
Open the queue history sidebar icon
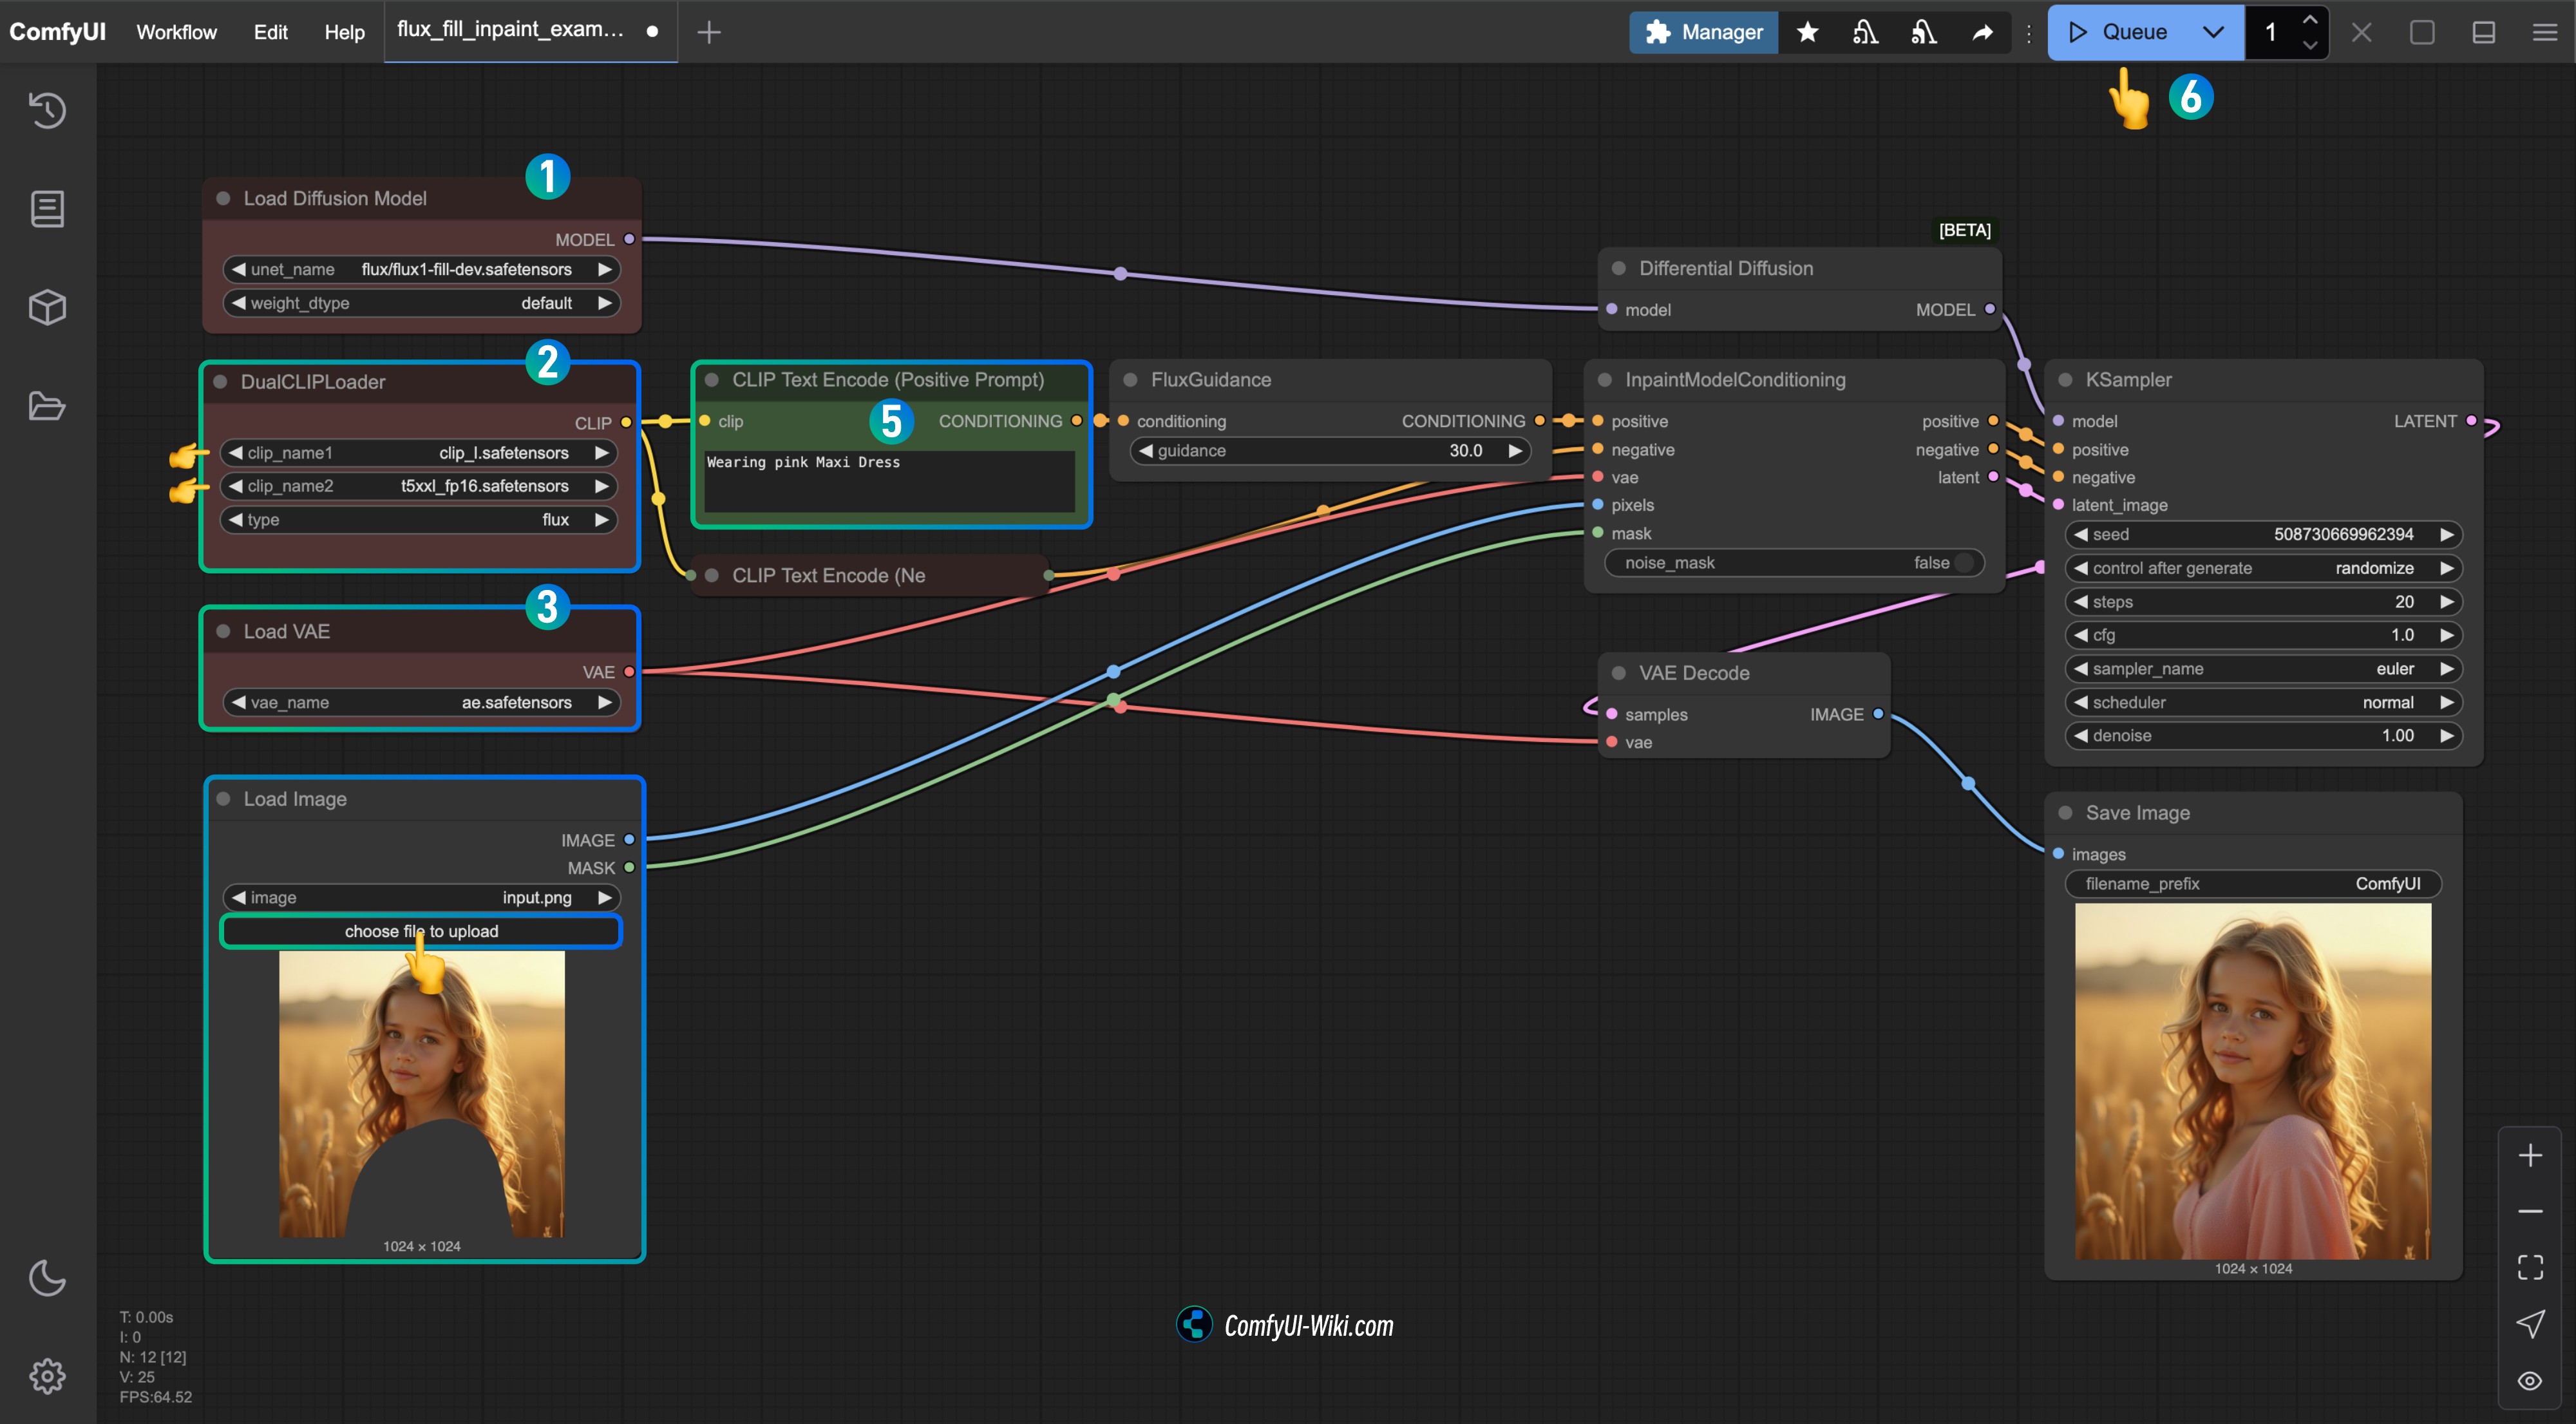47,110
